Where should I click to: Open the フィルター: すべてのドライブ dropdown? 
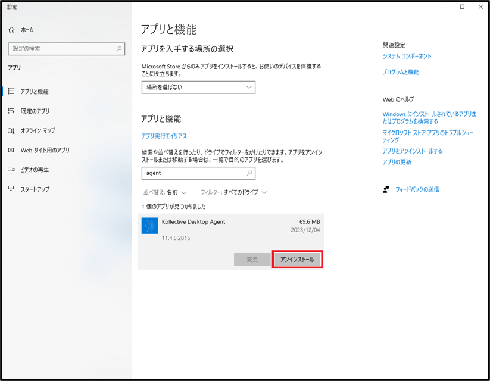tap(233, 193)
